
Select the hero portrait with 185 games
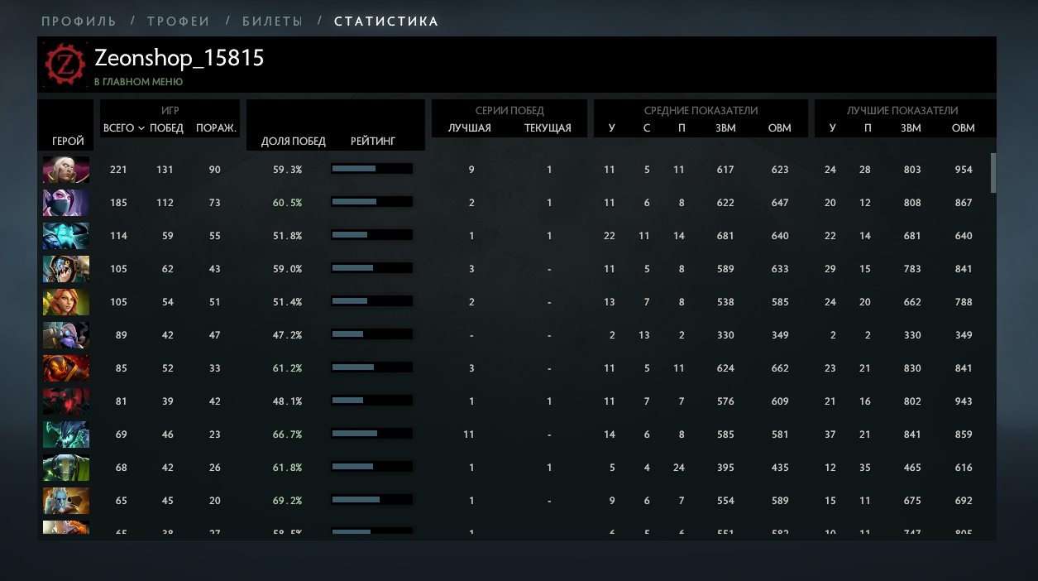tap(66, 203)
